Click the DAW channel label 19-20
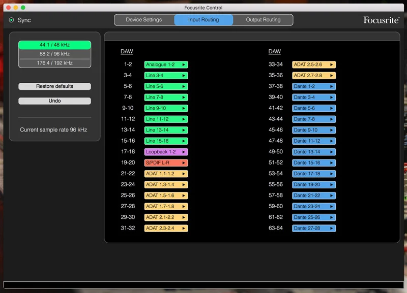The width and height of the screenshot is (407, 293). coord(128,162)
